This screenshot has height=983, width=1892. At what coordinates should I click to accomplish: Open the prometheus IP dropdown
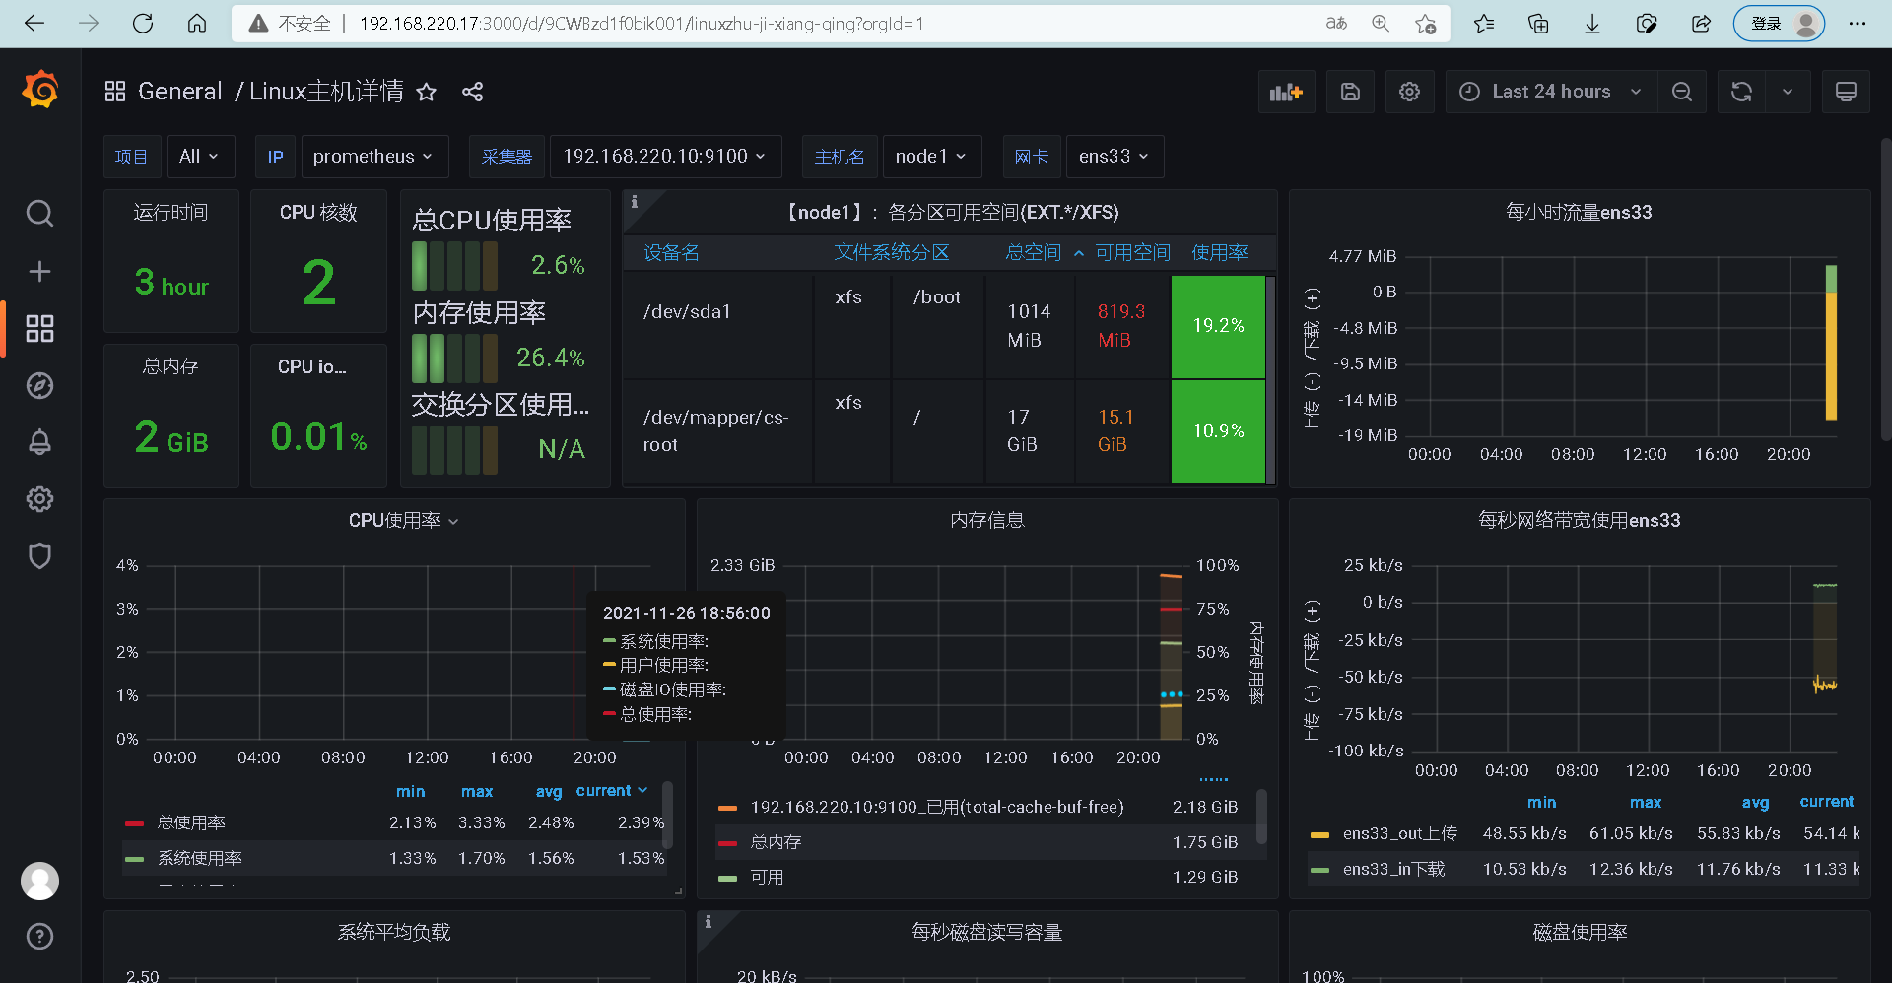click(x=373, y=157)
